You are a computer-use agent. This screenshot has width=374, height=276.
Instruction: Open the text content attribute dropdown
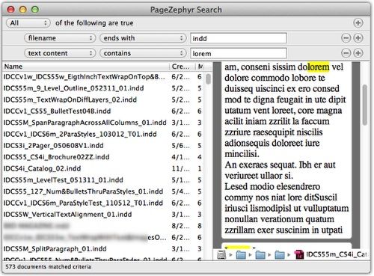[x=60, y=53]
